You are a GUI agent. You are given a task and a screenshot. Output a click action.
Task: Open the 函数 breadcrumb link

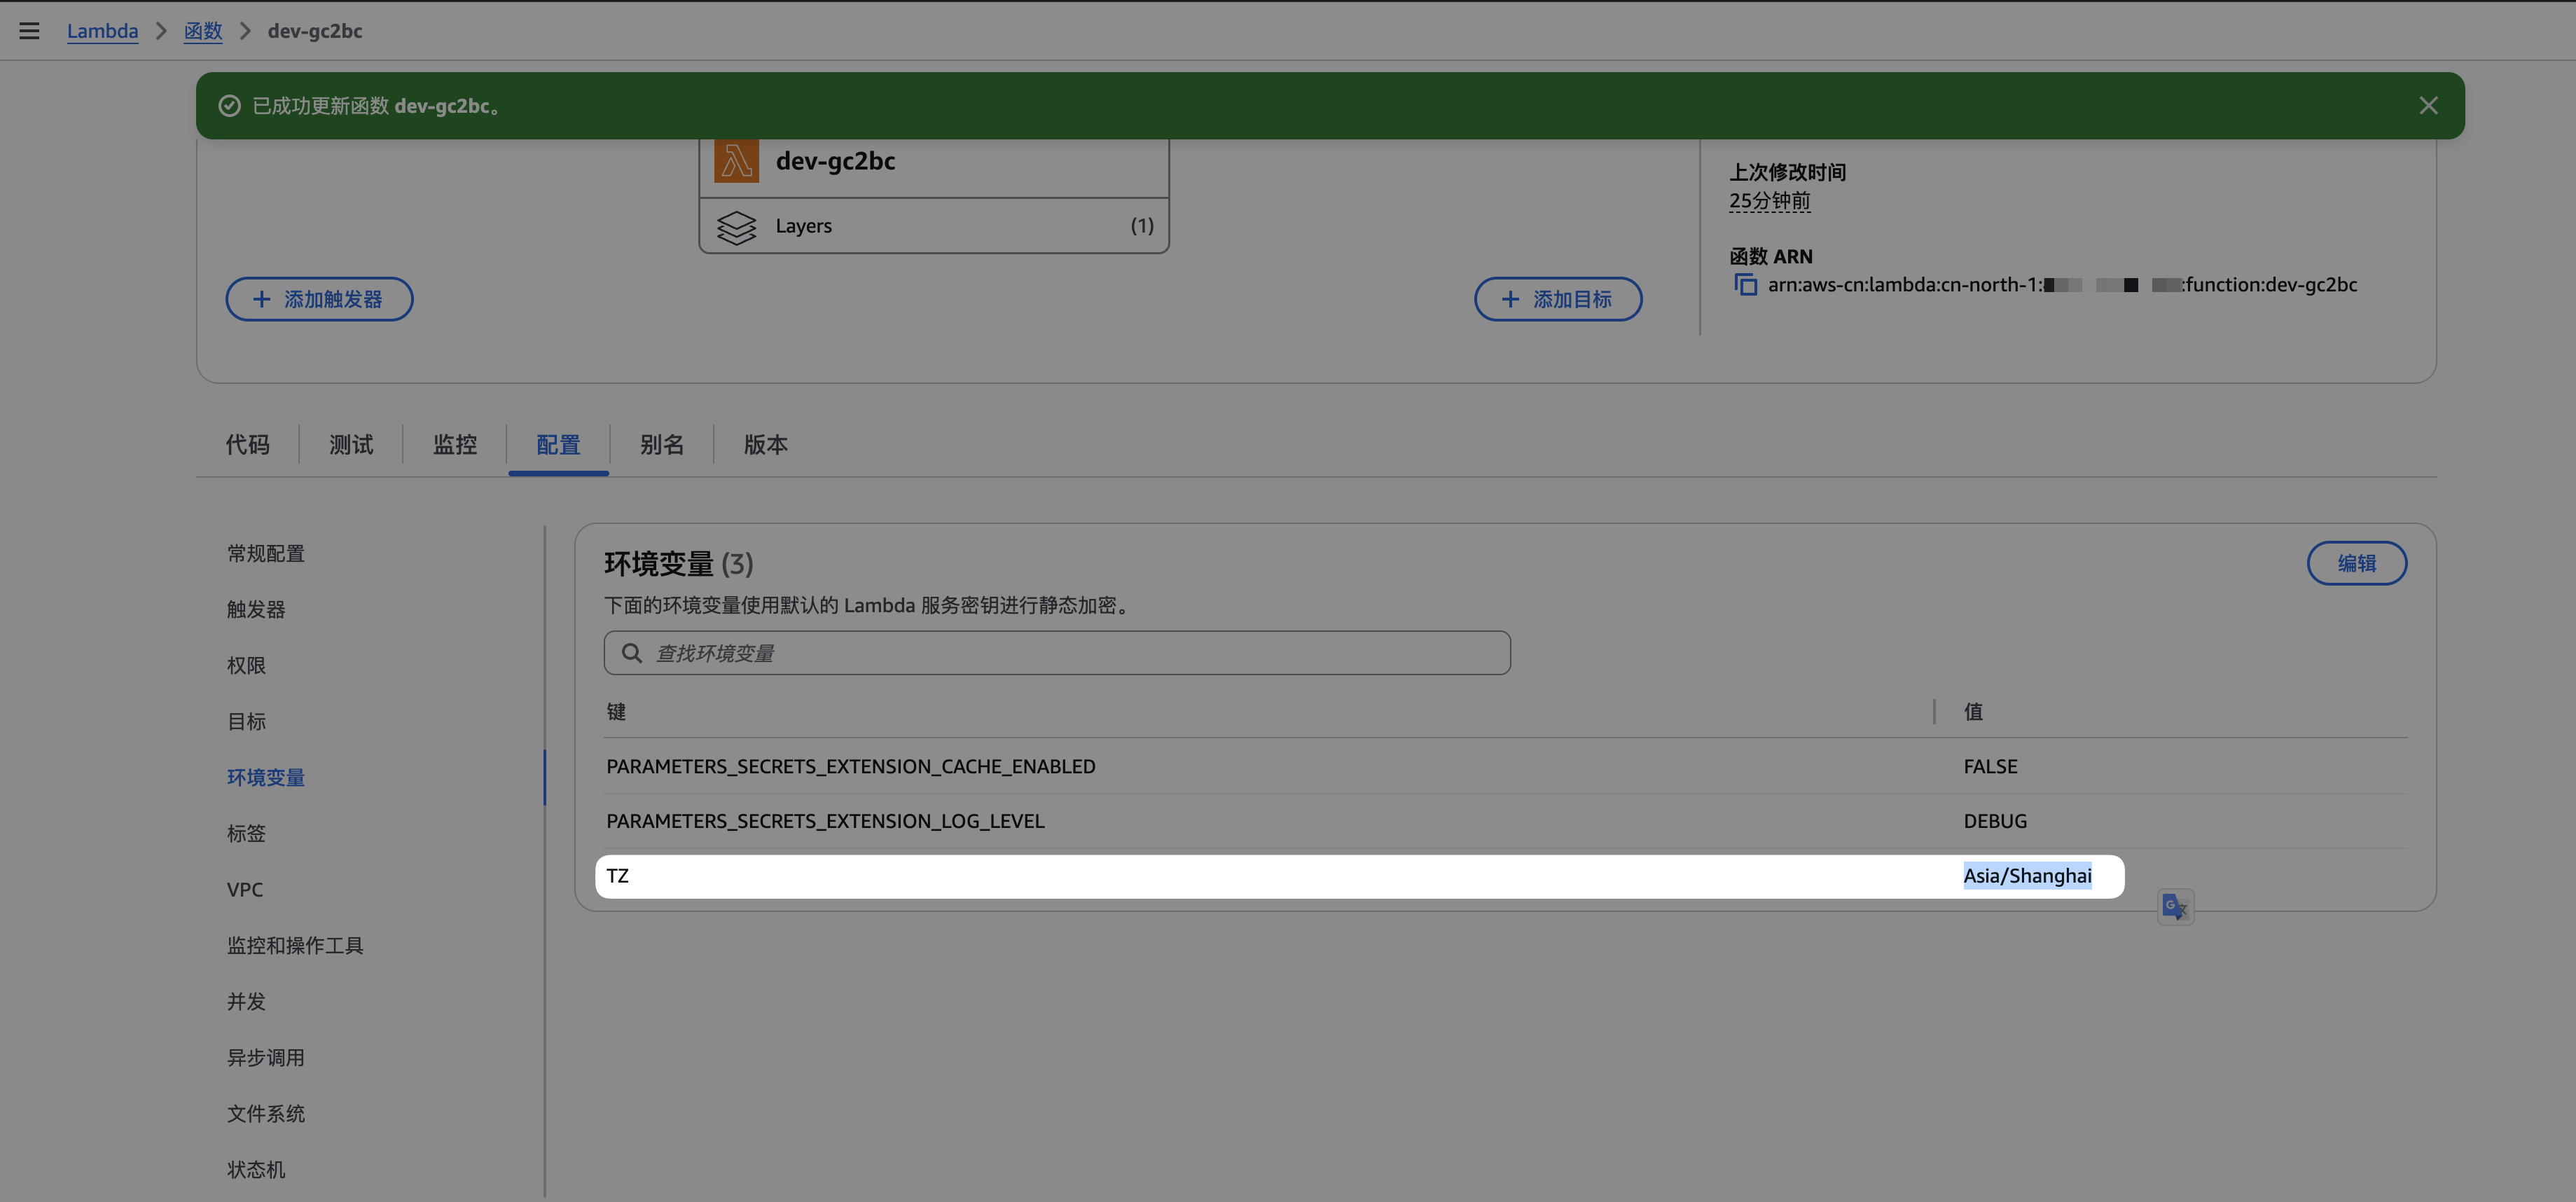point(203,31)
